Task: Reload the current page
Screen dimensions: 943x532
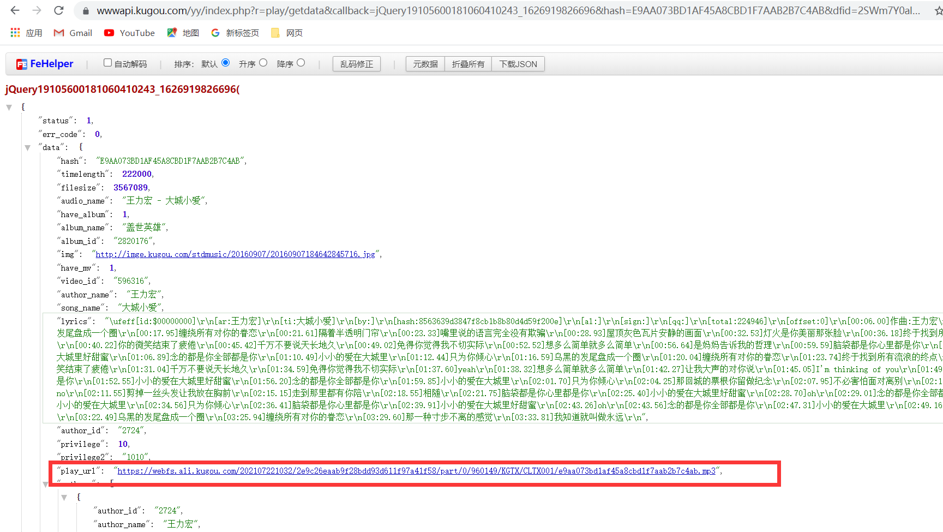Action: [x=59, y=10]
